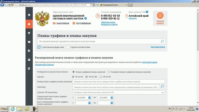Image resolution: width=199 pixels, height=112 pixels.
Task: Click the address bar search magnifier icon
Action: (91, 5)
